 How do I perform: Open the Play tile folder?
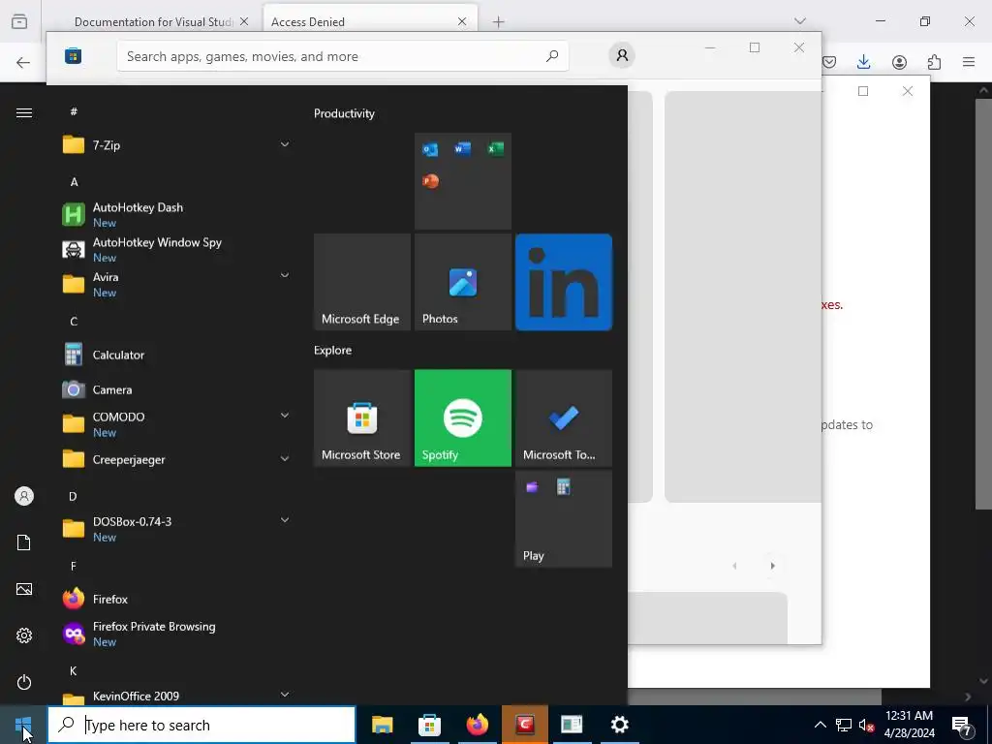563,519
